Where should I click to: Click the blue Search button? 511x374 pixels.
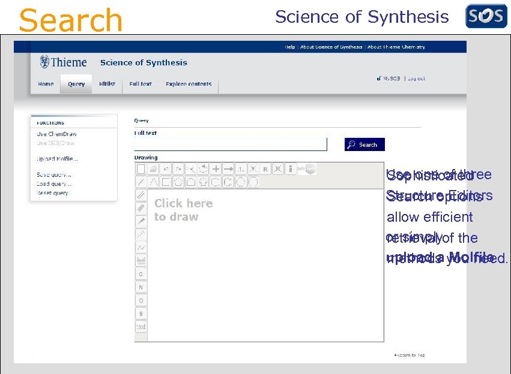[364, 144]
